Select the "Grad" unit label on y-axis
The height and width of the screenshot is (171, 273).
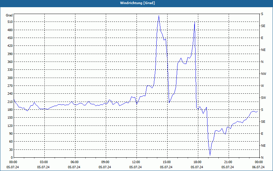(9, 15)
